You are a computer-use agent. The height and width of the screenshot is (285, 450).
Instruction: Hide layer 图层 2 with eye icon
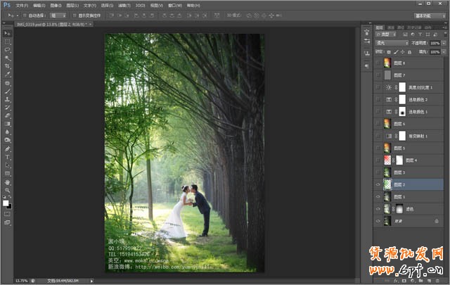(378, 184)
